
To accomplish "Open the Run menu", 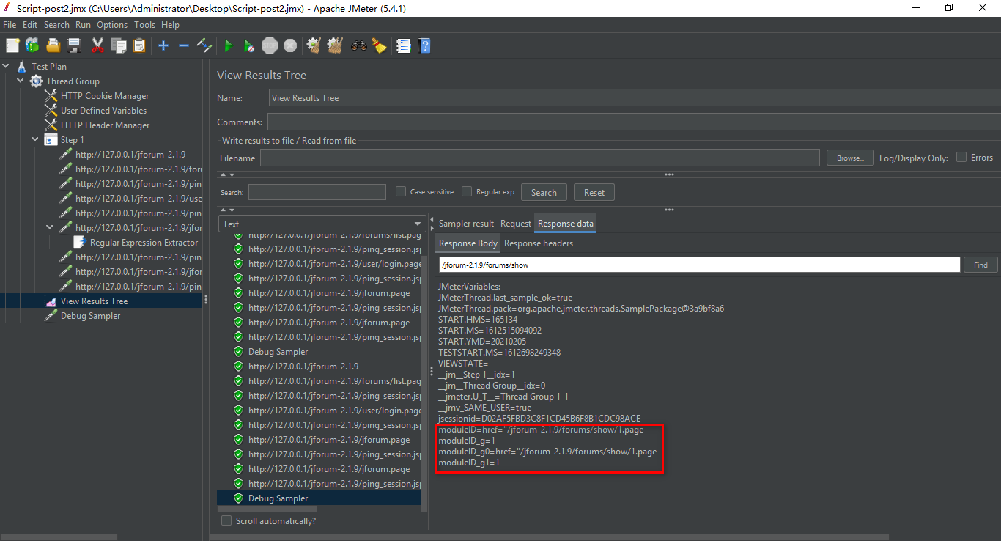I will pos(83,25).
